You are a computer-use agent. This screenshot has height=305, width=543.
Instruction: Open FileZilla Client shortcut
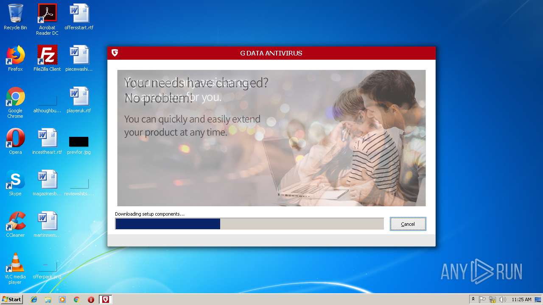(47, 58)
